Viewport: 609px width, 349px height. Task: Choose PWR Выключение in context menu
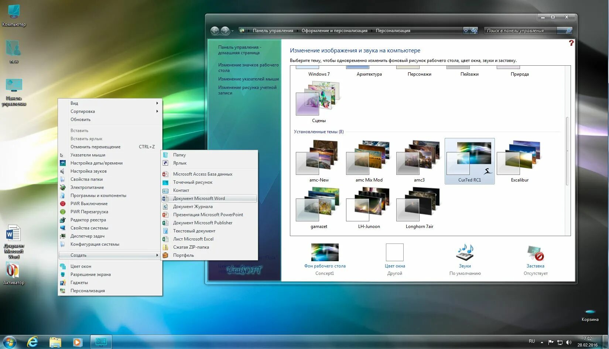point(110,204)
